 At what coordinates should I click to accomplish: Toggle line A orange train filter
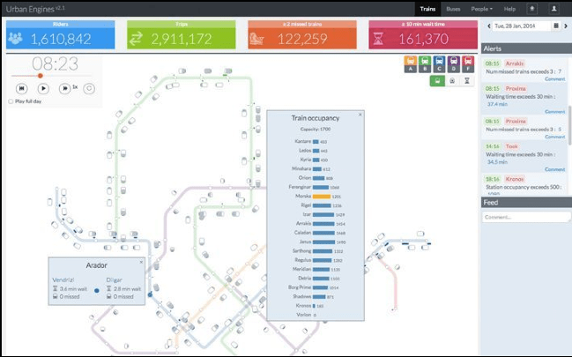click(x=411, y=64)
